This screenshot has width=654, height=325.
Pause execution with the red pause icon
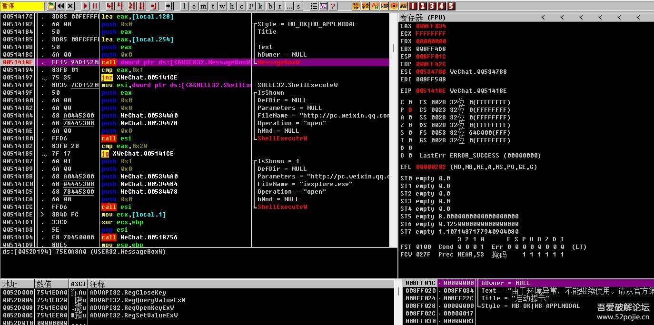(x=95, y=6)
